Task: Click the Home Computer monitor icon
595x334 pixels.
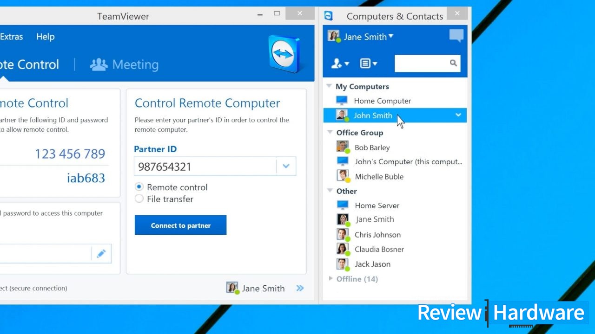Action: [x=342, y=101]
